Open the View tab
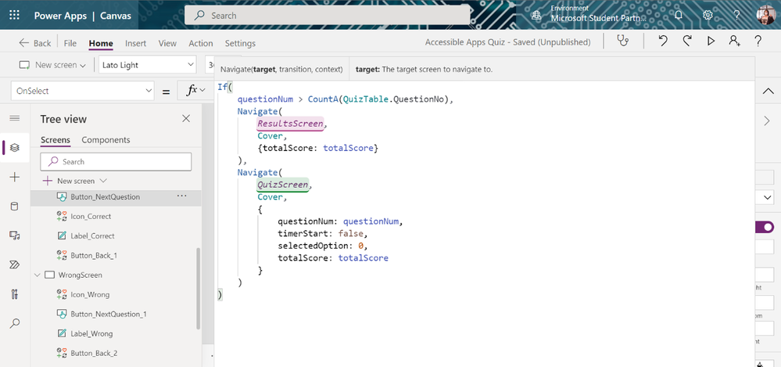Image resolution: width=781 pixels, height=367 pixels. pyautogui.click(x=167, y=43)
